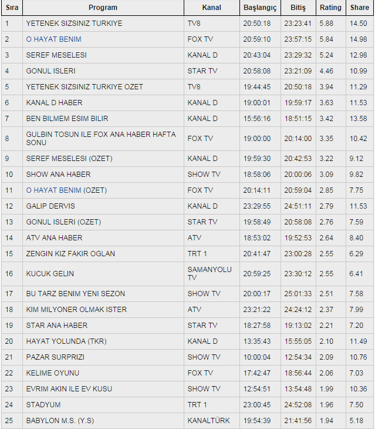The width and height of the screenshot is (375, 429).
Task: Click the end time 24:51:11
Action: pos(298,206)
